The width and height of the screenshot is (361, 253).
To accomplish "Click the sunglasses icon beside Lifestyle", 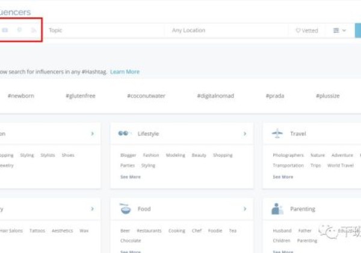I will point(125,134).
